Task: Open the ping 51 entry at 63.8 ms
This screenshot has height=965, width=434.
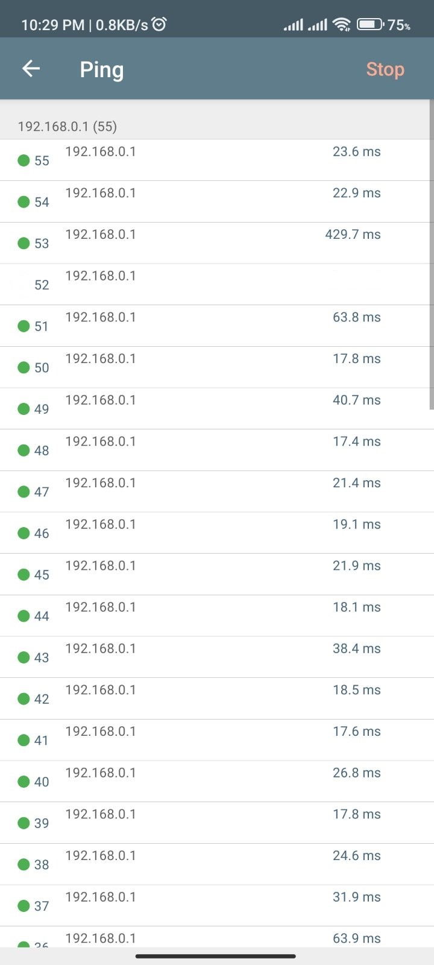Action: coord(217,326)
